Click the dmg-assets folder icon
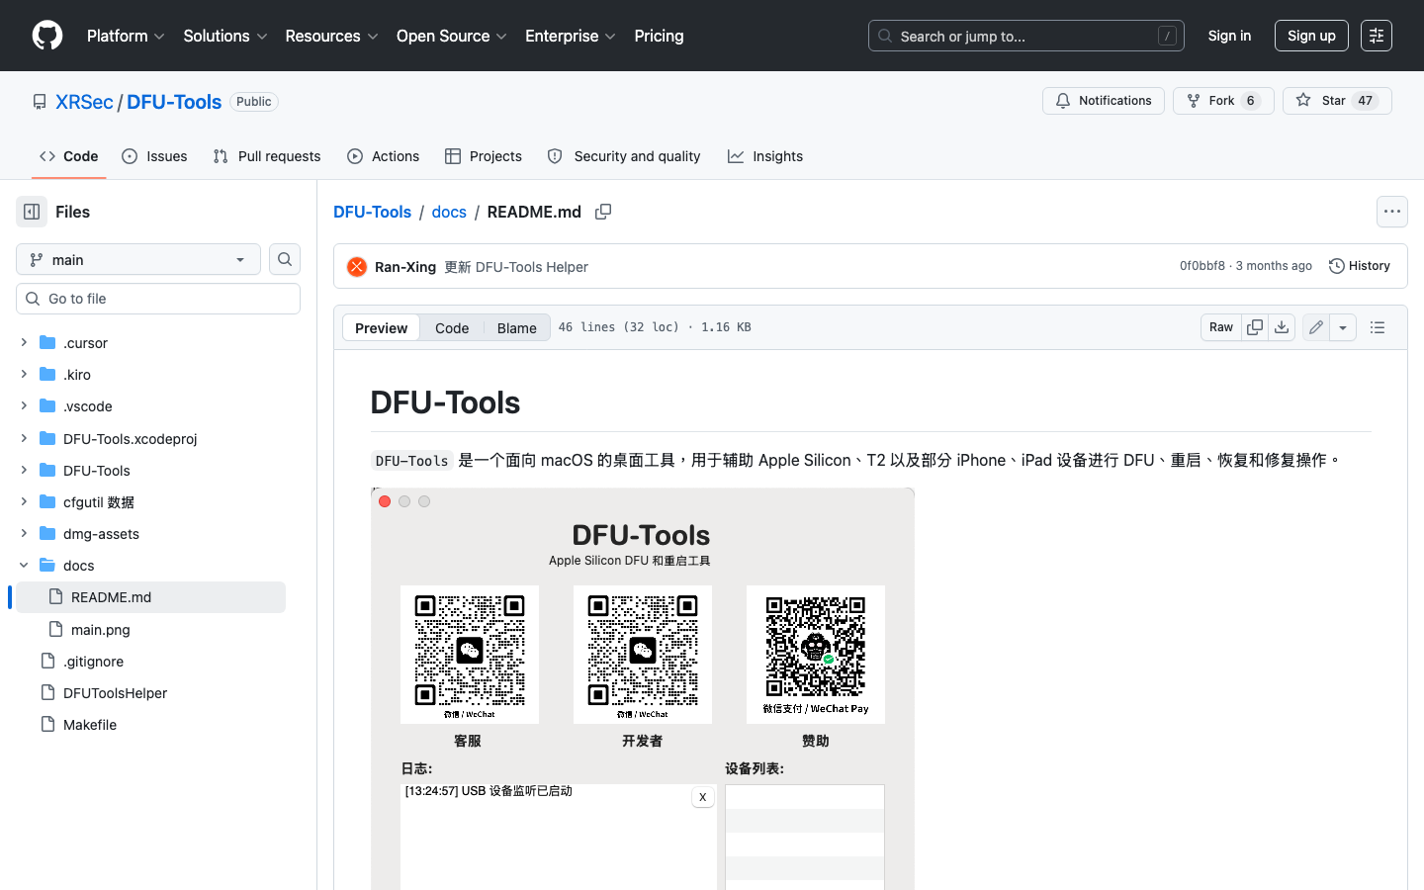The width and height of the screenshot is (1424, 890). click(x=47, y=533)
